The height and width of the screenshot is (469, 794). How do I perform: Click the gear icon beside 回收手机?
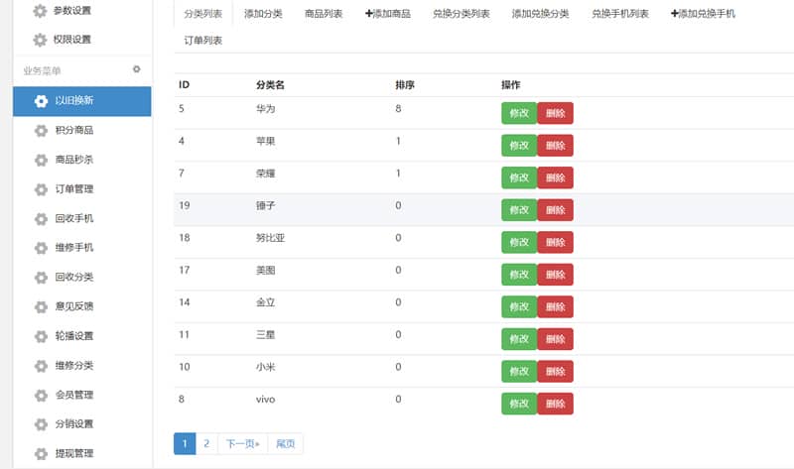click(41, 218)
